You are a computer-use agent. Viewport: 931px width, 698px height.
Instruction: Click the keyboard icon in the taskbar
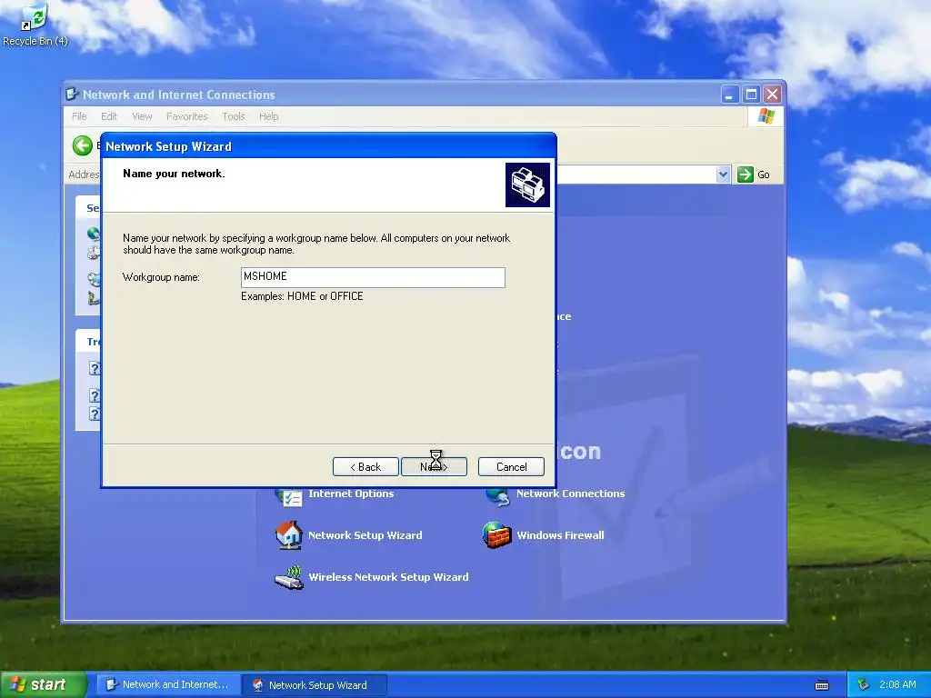(x=822, y=685)
